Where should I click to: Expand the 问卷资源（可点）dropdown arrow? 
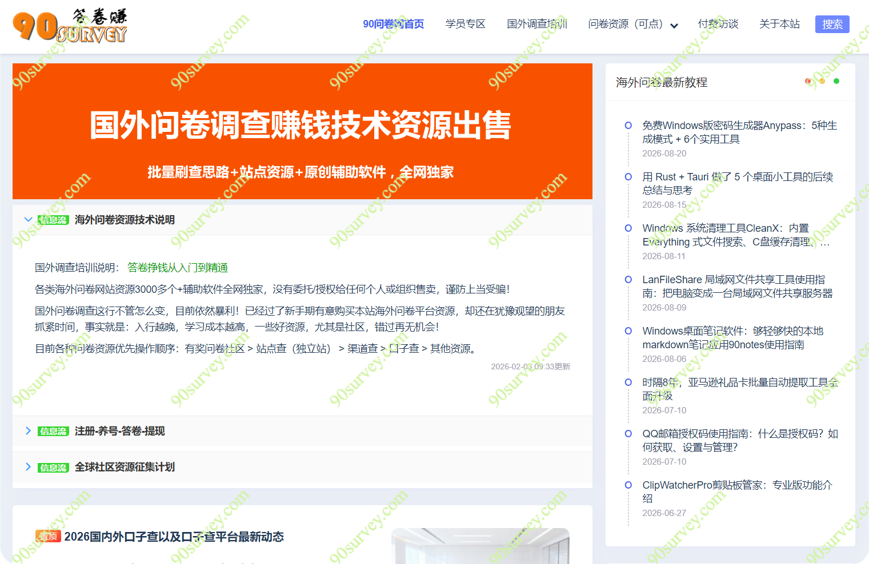click(674, 26)
